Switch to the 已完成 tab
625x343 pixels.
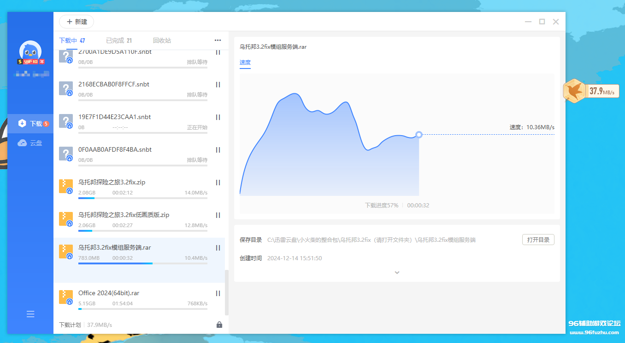coord(119,40)
